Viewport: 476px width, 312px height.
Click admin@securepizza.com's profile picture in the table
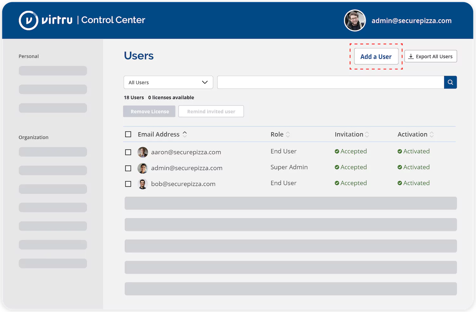143,168
